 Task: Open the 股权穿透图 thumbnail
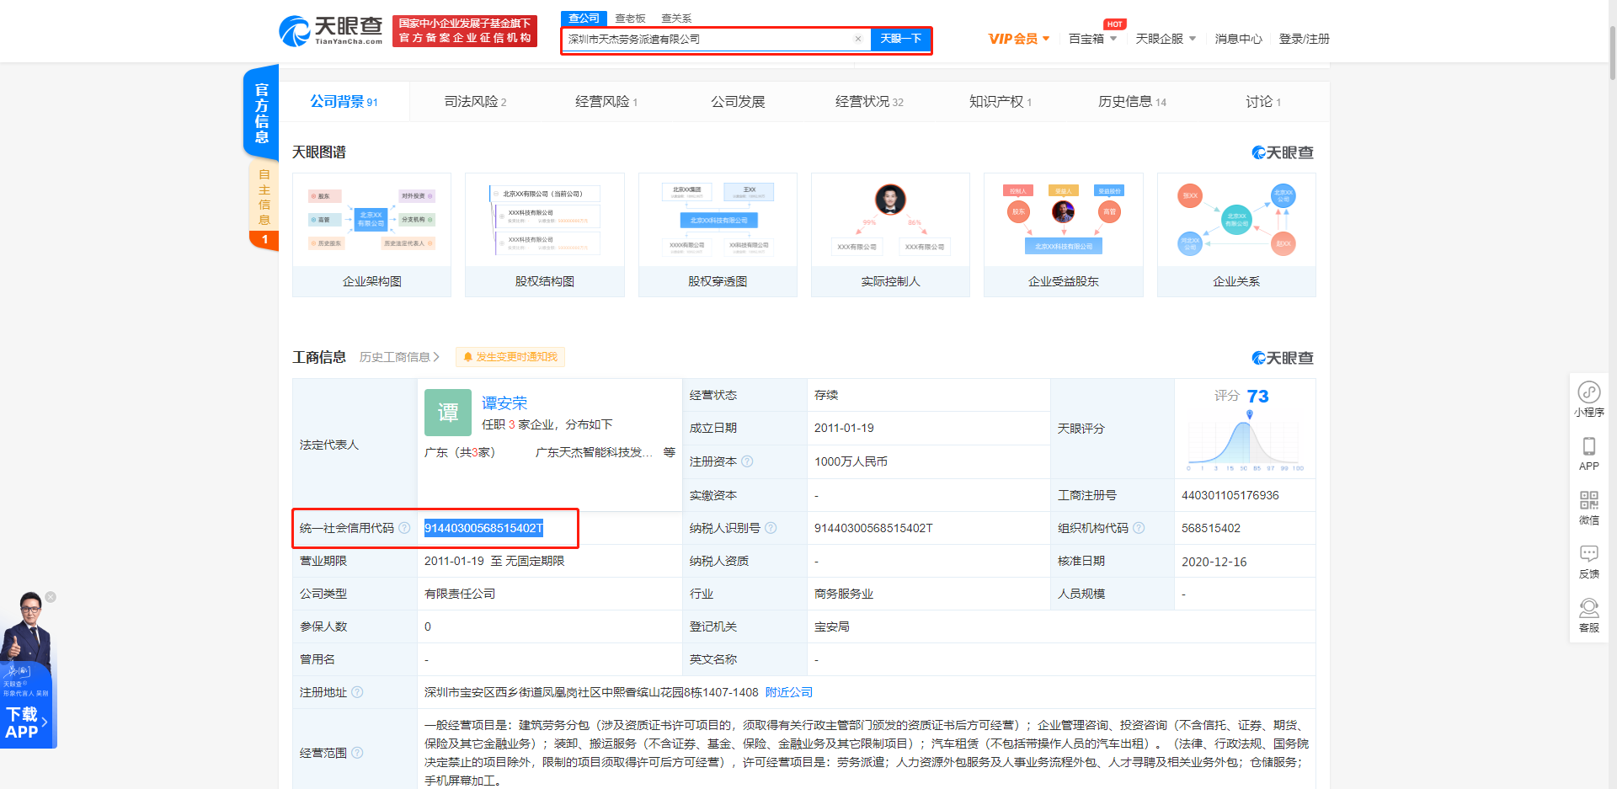click(x=718, y=235)
